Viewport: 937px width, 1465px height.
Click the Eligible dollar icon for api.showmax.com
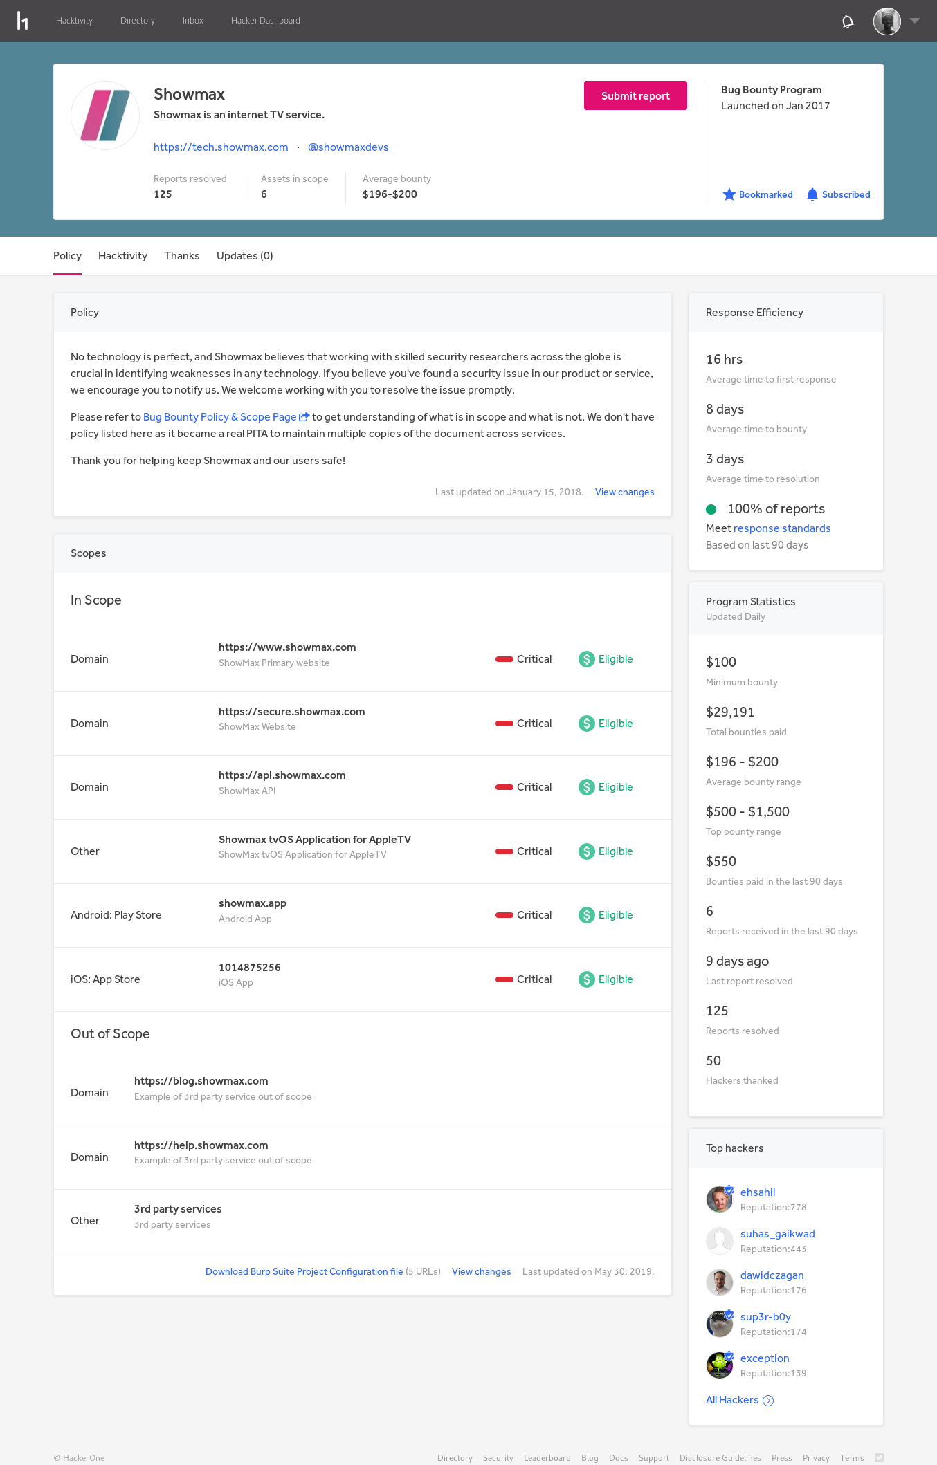[x=587, y=787]
